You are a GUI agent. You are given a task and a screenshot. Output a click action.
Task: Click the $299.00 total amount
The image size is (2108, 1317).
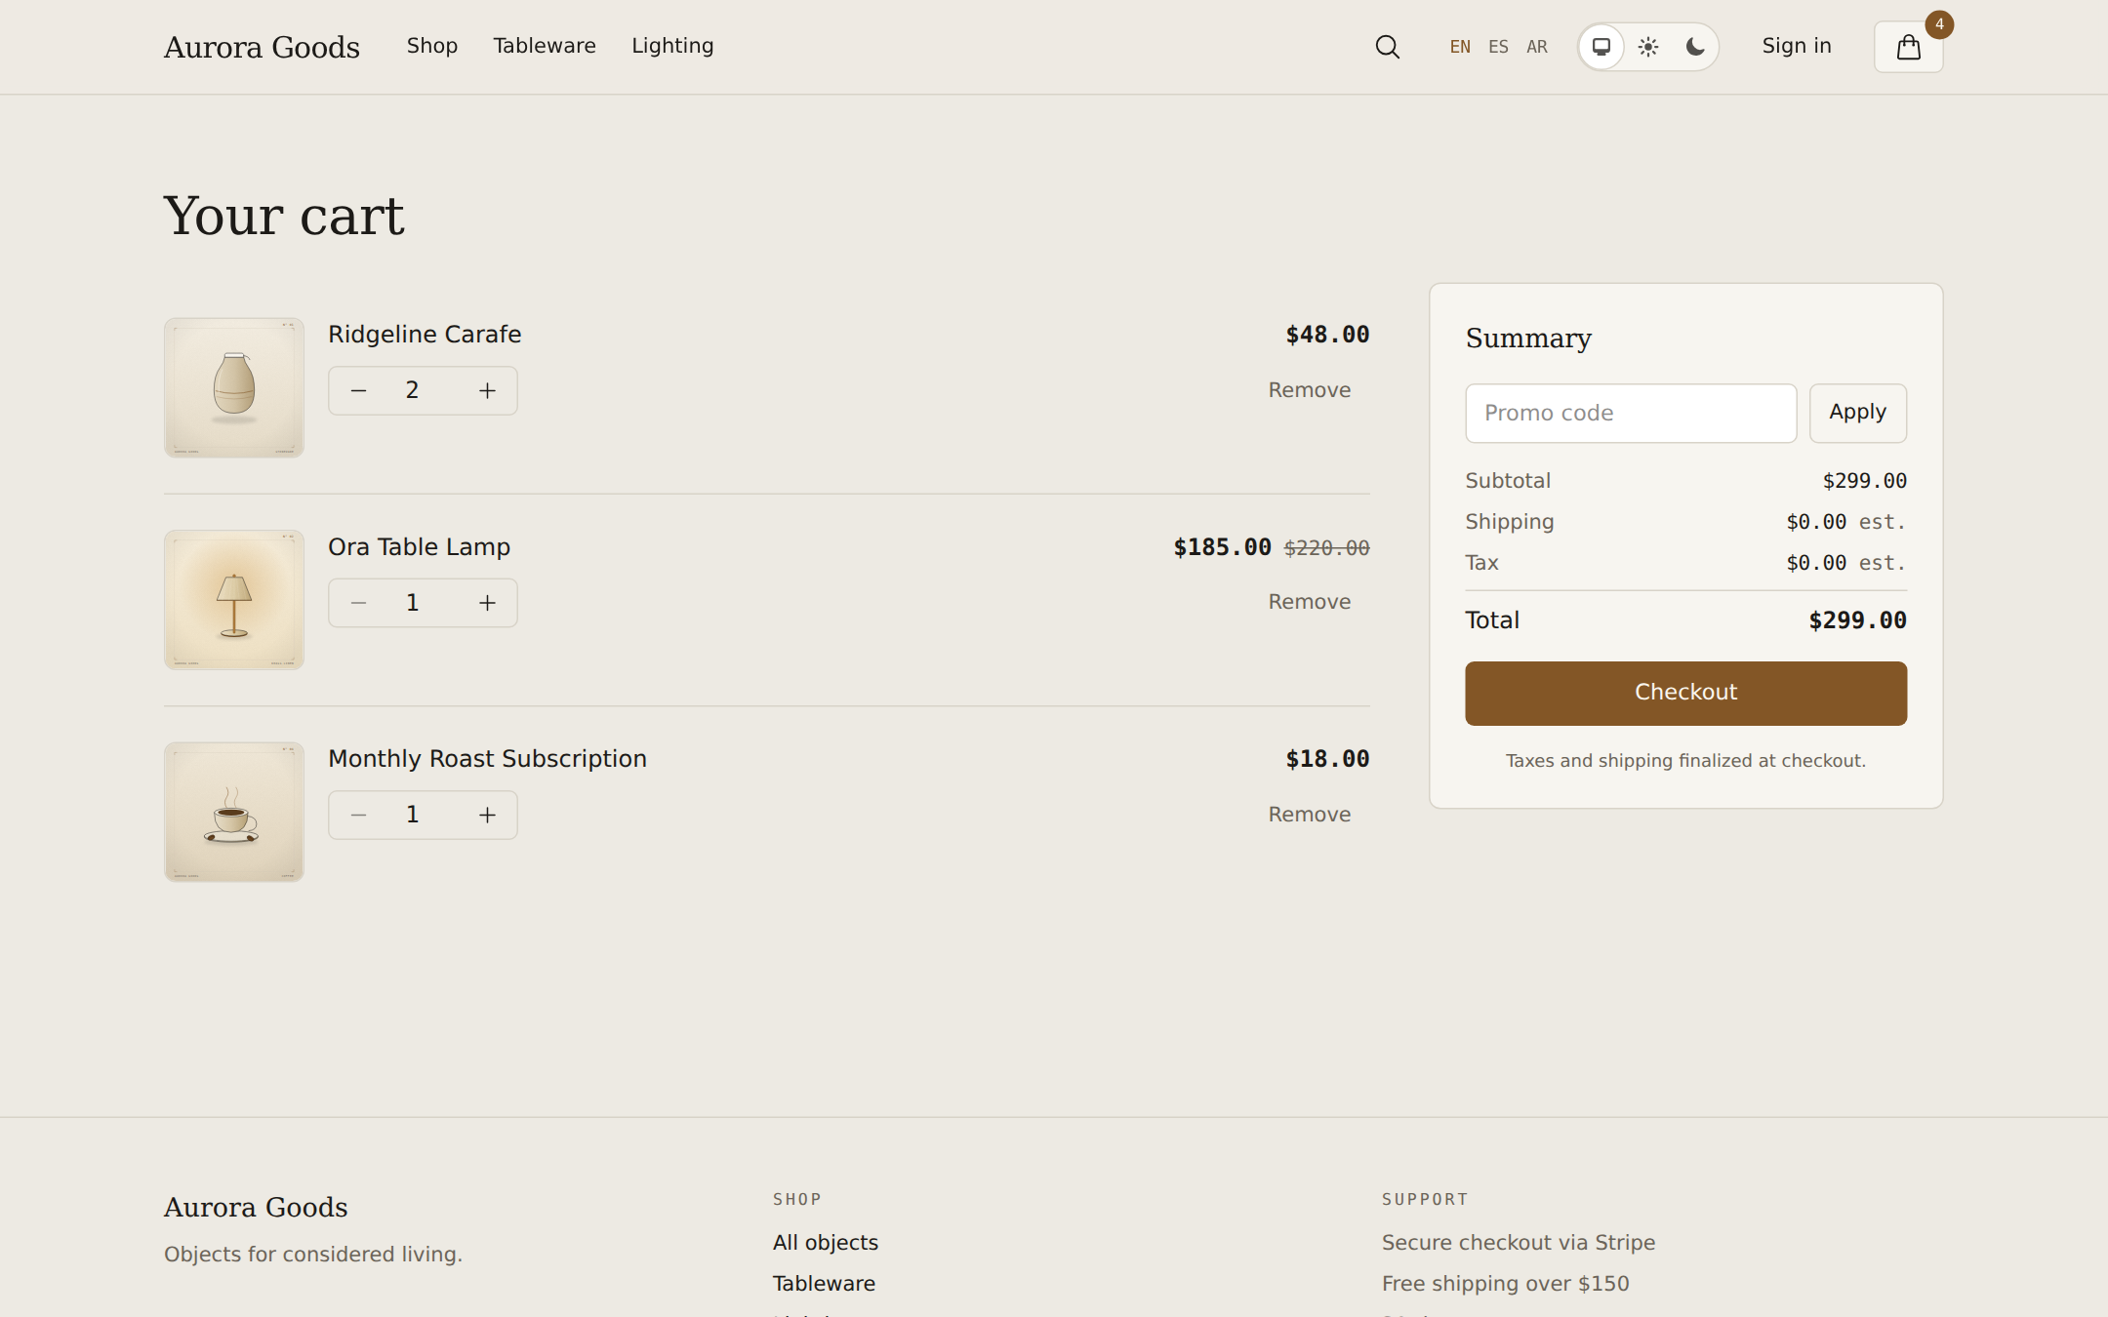(1857, 620)
